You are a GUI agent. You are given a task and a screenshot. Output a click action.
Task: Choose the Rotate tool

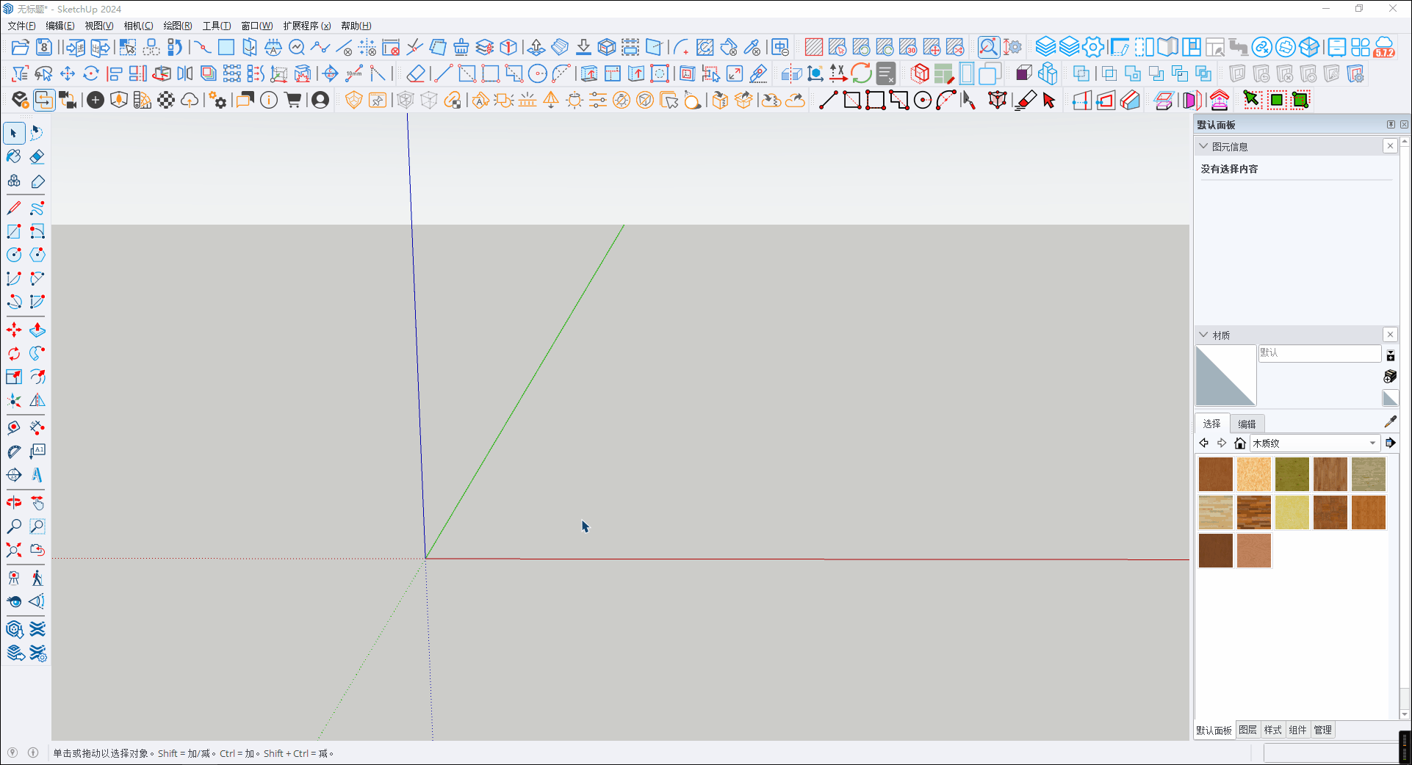(14, 354)
